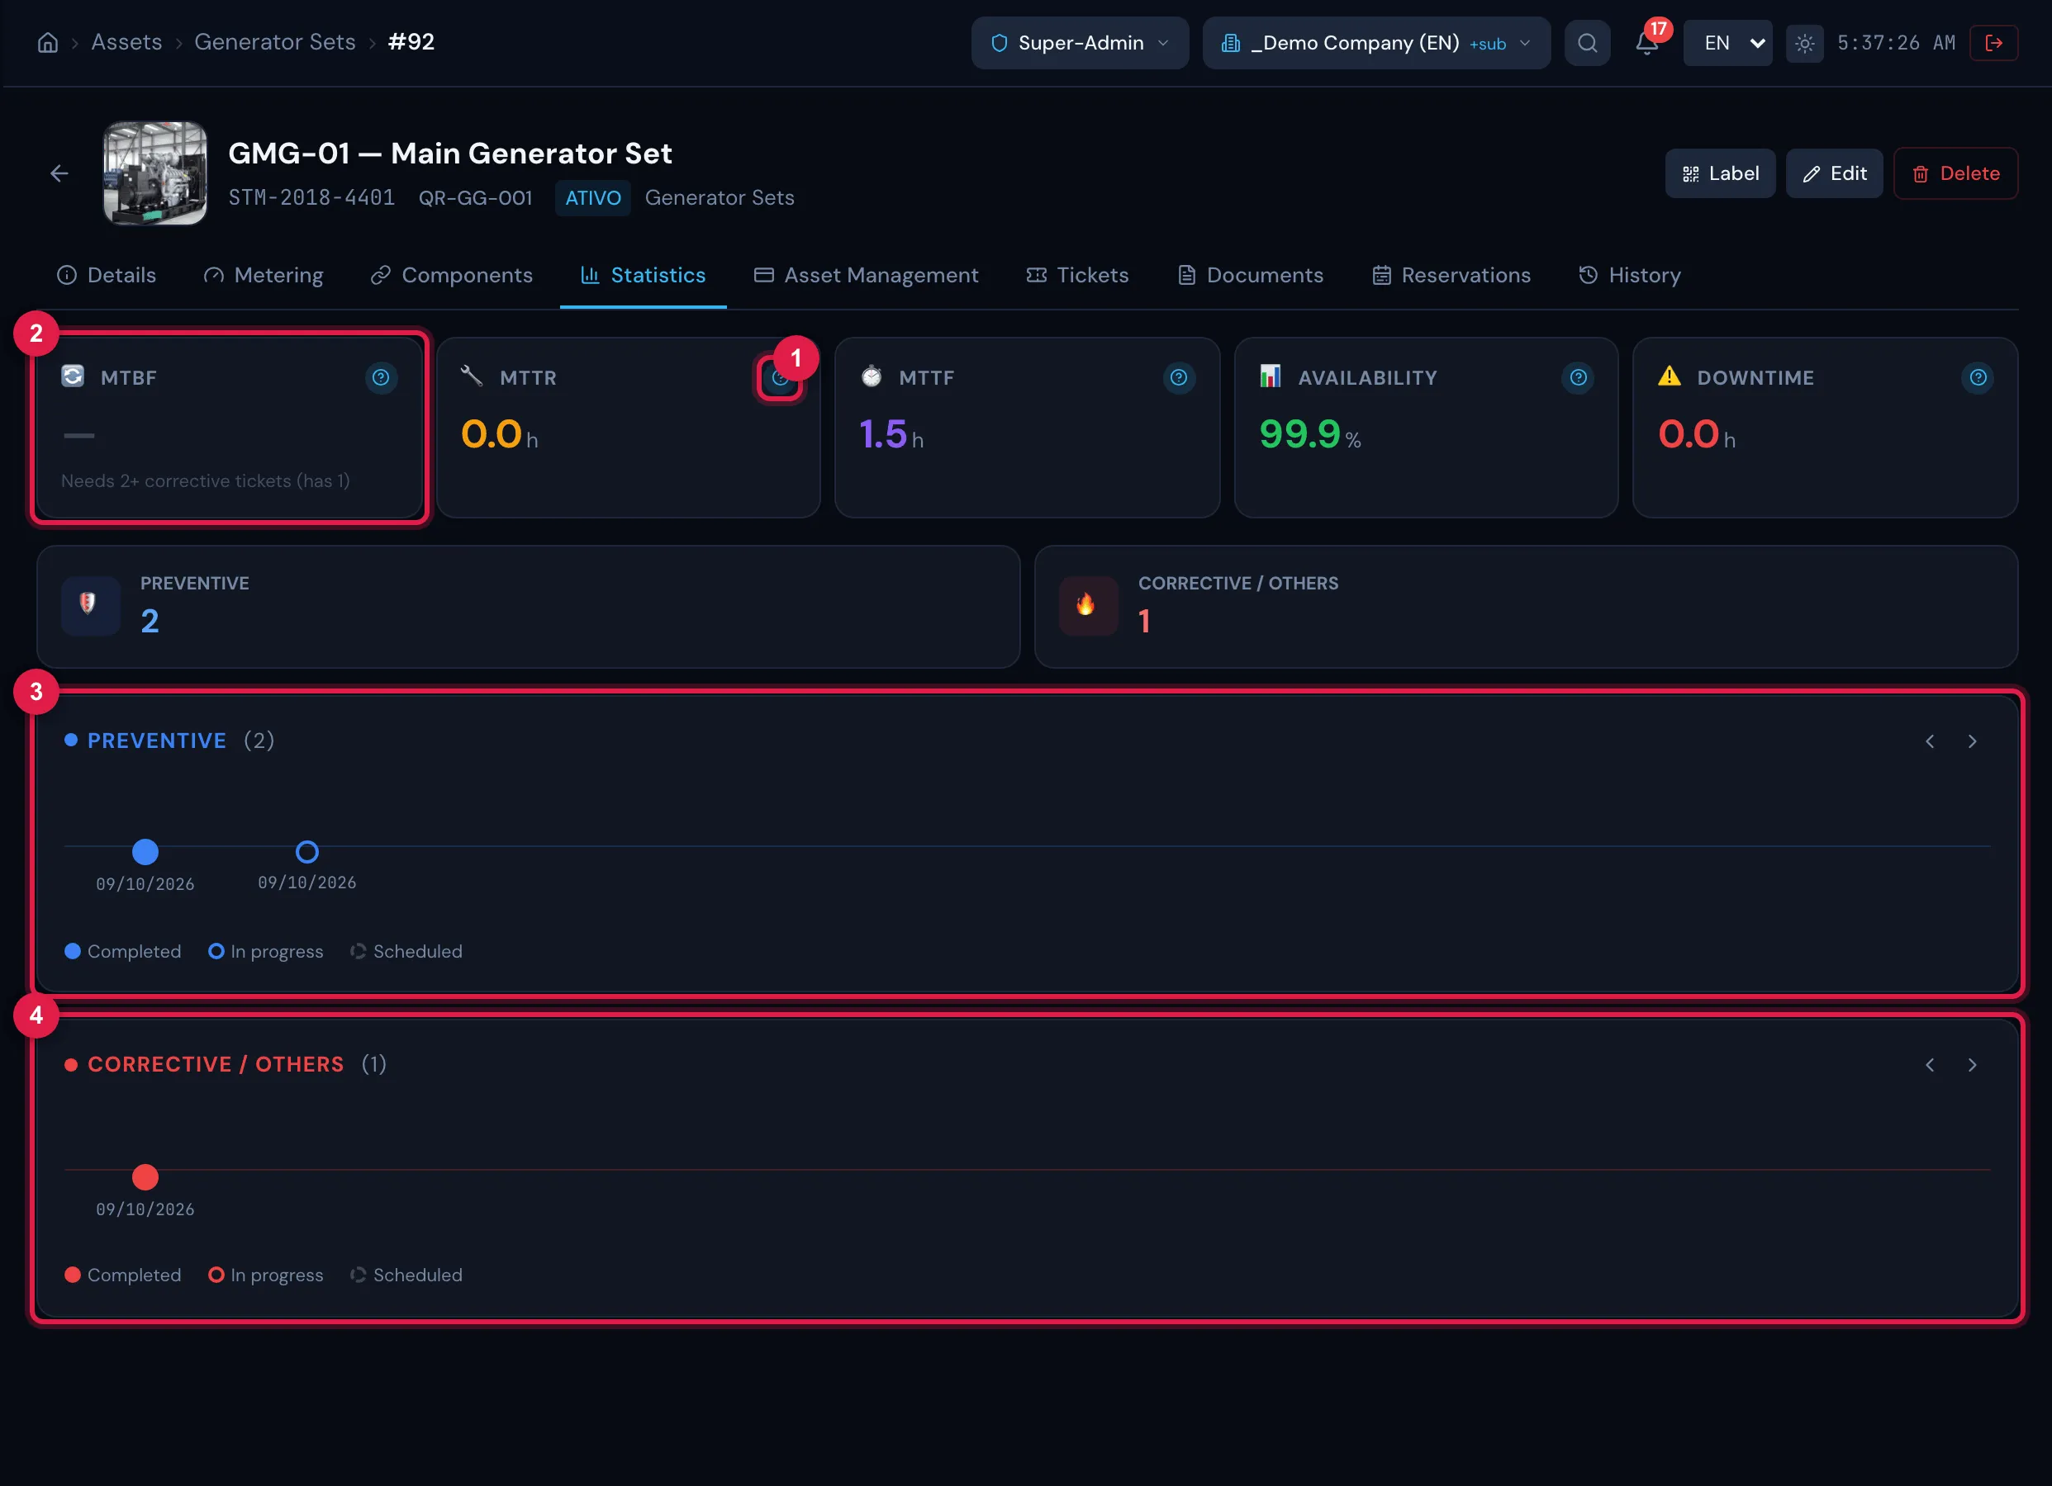Click the Edit button

pyautogui.click(x=1834, y=173)
